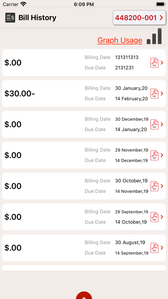Click chevron next to the $30.00- bill
This screenshot has height=299, width=168.
click(x=162, y=93)
